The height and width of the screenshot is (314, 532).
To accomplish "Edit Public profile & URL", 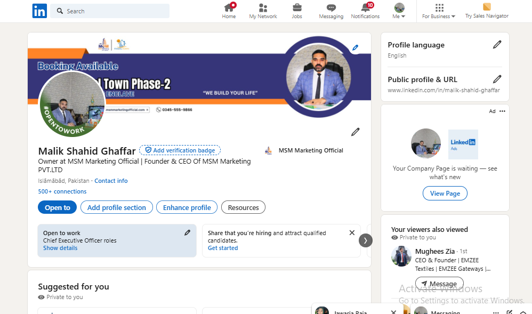I will 497,79.
